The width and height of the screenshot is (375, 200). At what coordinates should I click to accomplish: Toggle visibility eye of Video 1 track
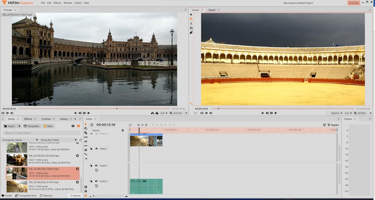point(96,149)
